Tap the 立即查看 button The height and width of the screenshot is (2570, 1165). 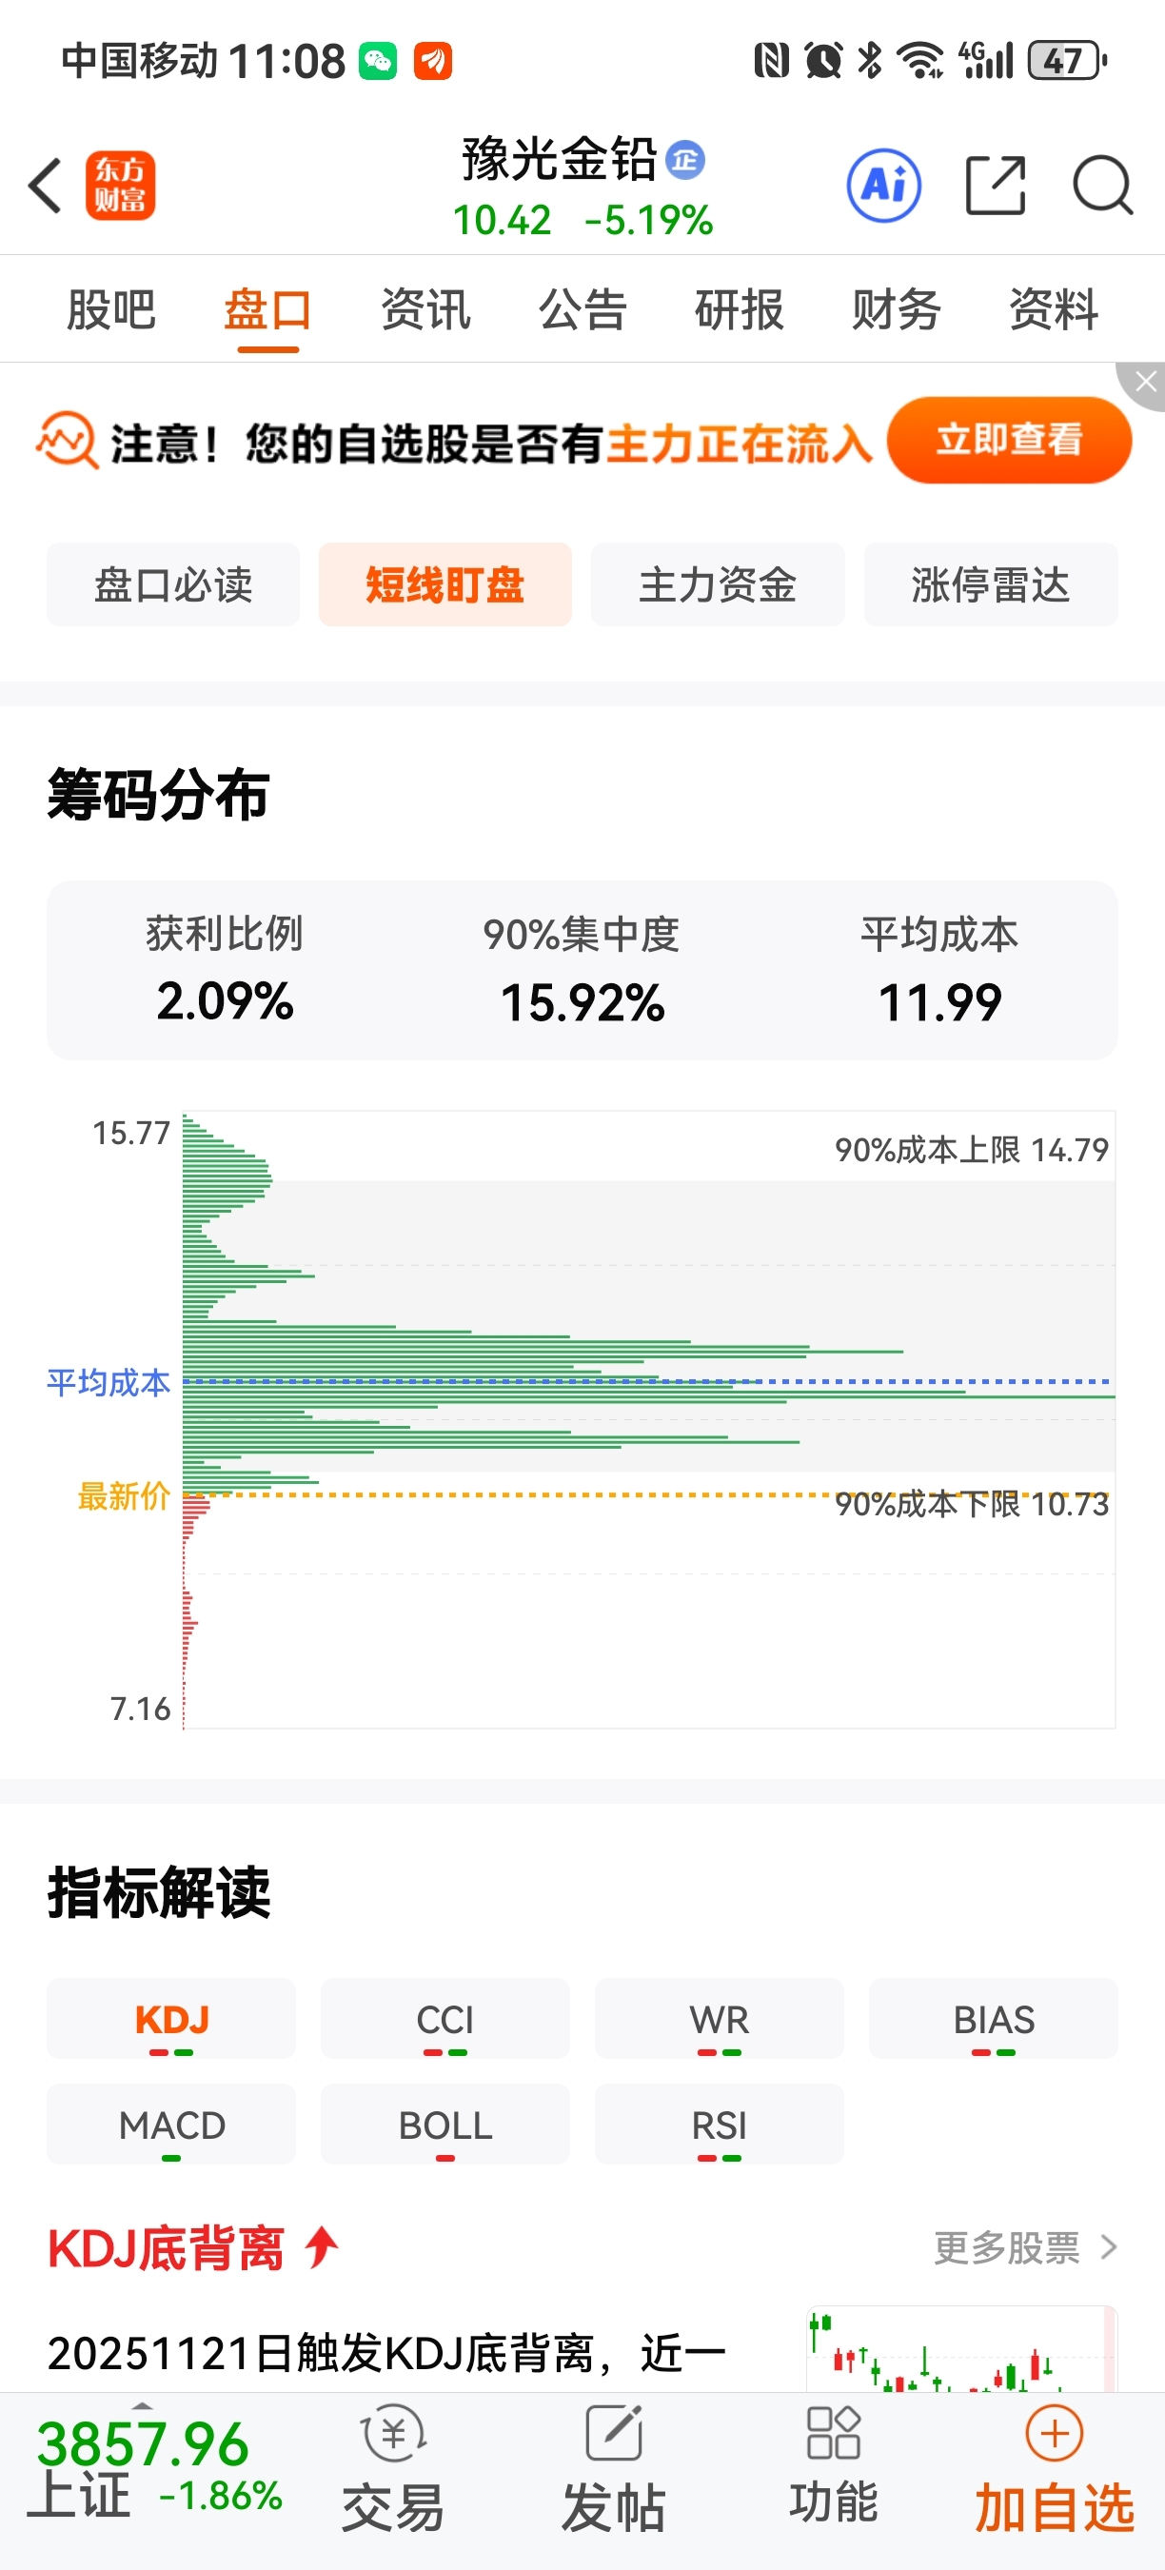tap(1010, 440)
